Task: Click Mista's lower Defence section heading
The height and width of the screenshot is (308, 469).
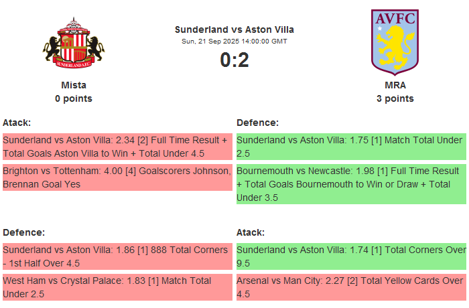Action: click(x=23, y=232)
